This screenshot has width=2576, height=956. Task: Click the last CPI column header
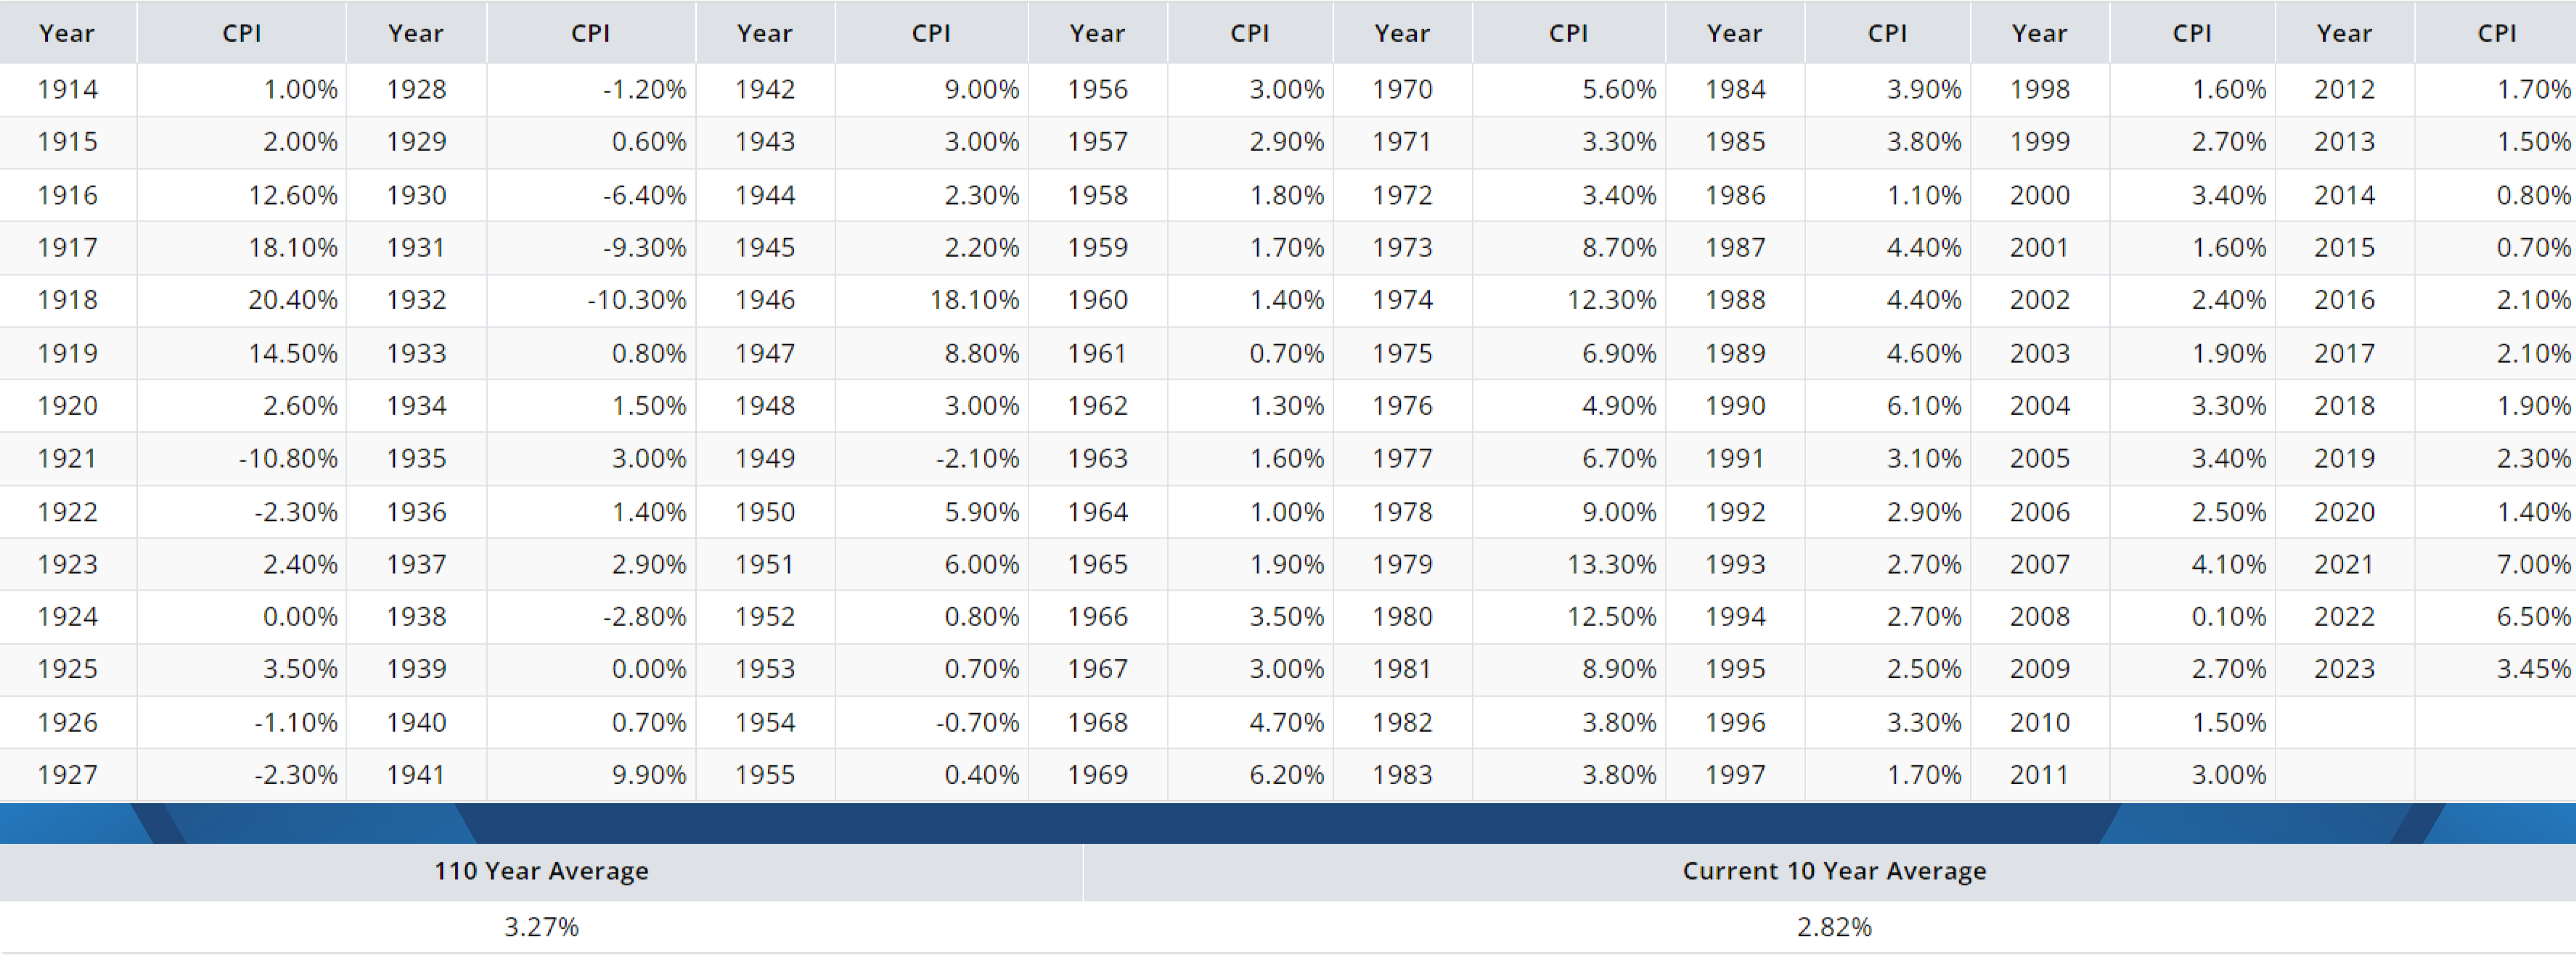(2496, 33)
